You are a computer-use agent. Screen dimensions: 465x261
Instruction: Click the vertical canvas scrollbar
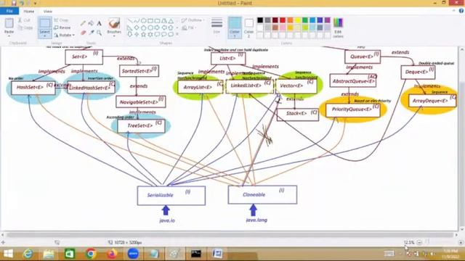pyautogui.click(x=462, y=138)
